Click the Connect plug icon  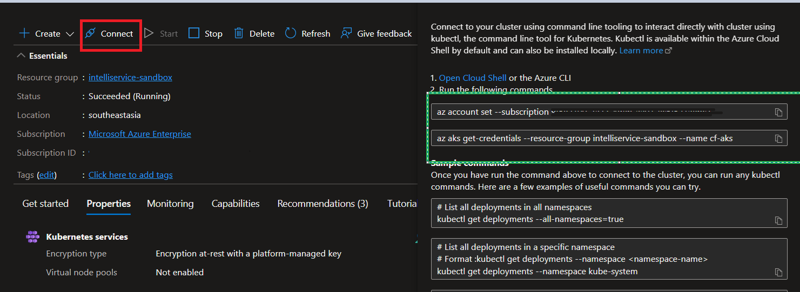tap(91, 33)
